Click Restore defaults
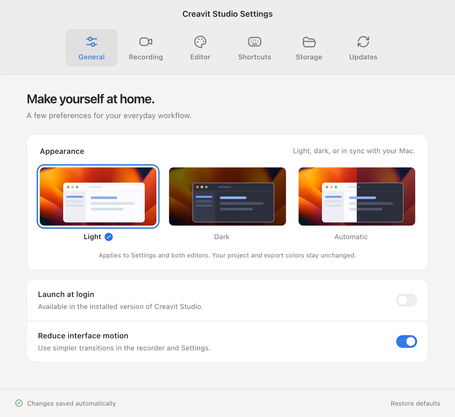This screenshot has width=455, height=417. pyautogui.click(x=416, y=403)
